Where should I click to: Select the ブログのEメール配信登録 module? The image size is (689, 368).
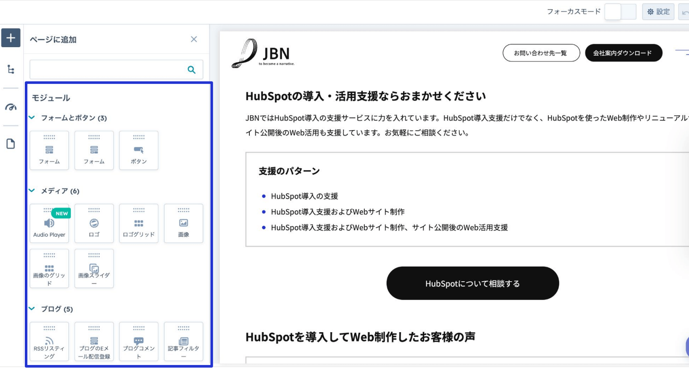coord(94,341)
